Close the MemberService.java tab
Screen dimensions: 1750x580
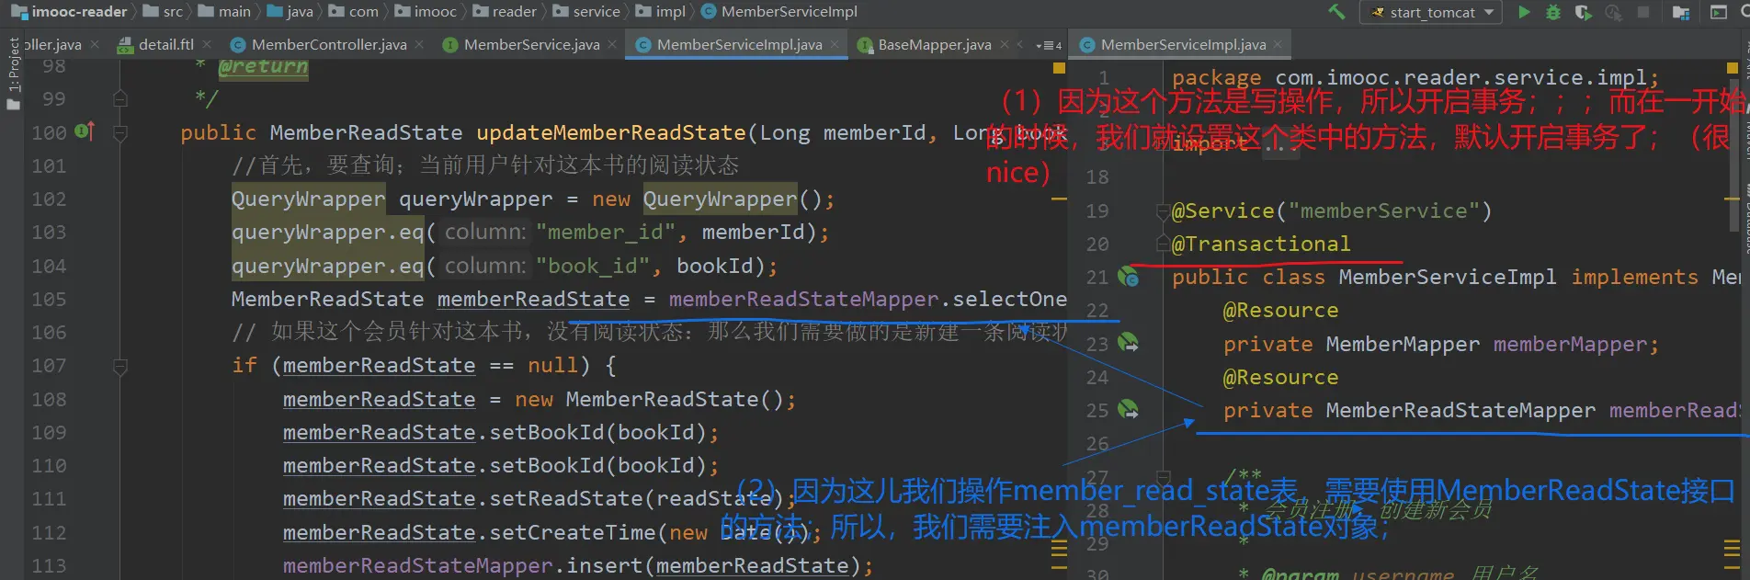tap(612, 44)
